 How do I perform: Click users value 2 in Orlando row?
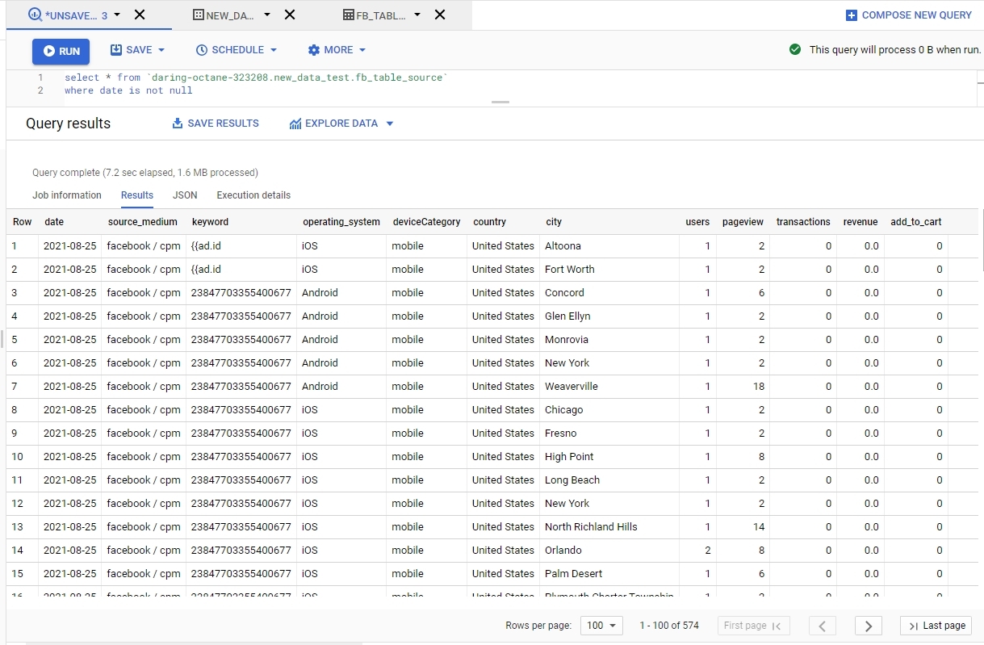[x=707, y=551]
